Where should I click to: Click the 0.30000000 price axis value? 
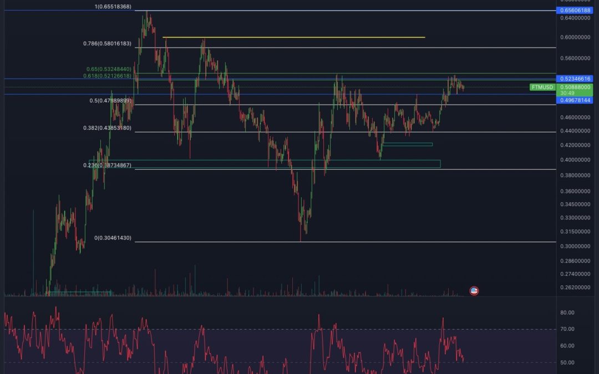click(575, 246)
